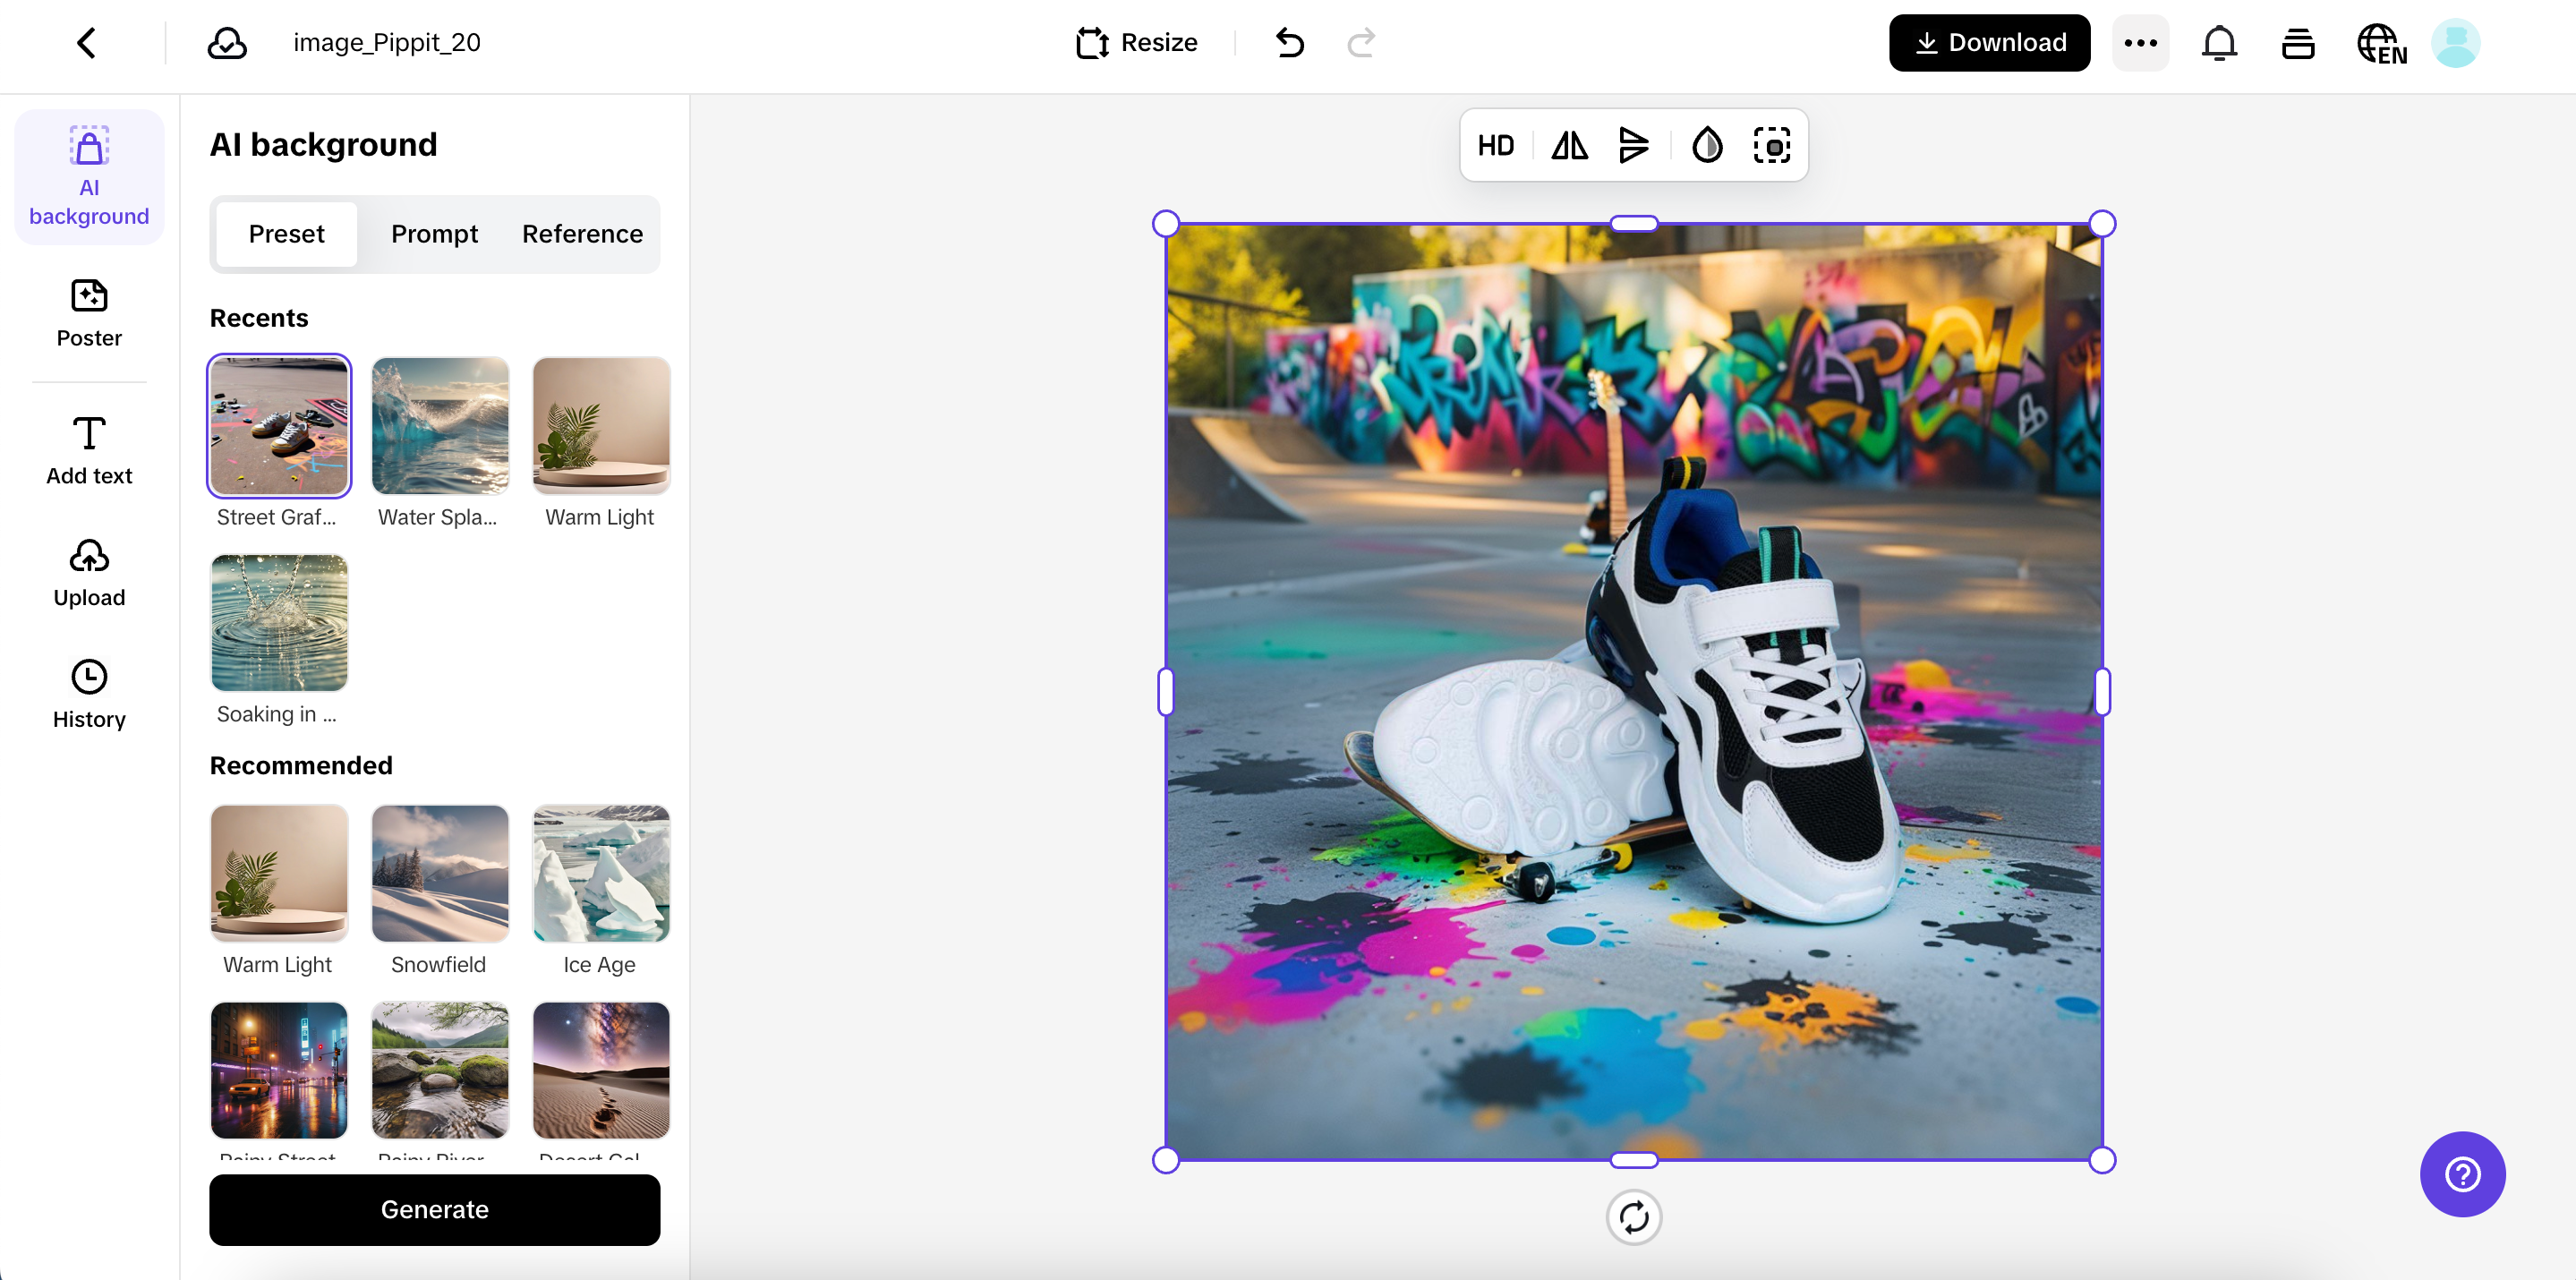The width and height of the screenshot is (2576, 1280).
Task: Switch to the Reference tab
Action: [x=582, y=234]
